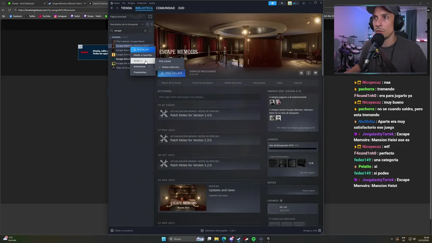Select Nueva colección option

pos(170,67)
